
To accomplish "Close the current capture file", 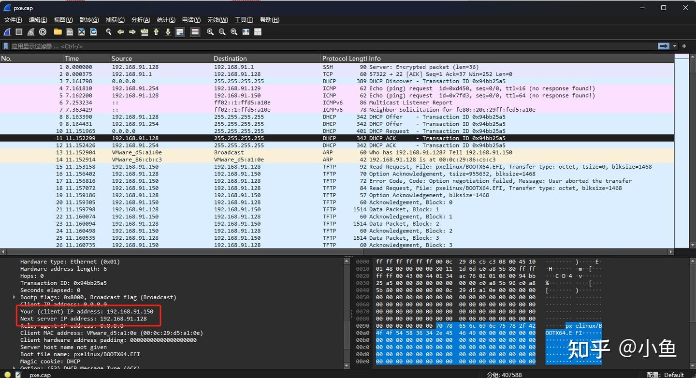I will (x=82, y=32).
